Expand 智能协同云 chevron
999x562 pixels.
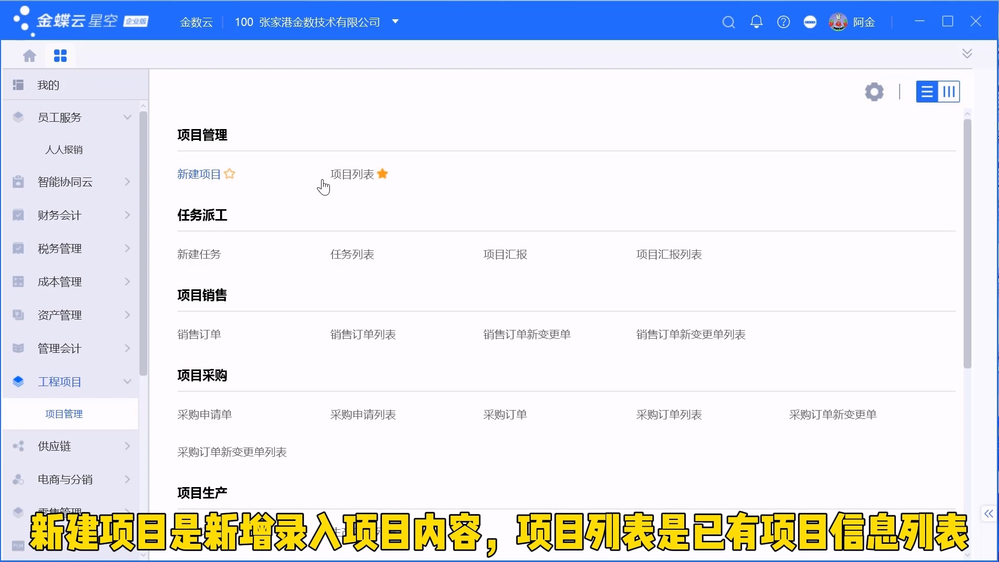click(x=127, y=182)
